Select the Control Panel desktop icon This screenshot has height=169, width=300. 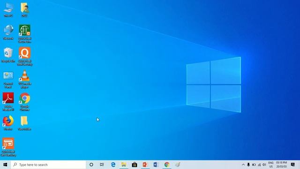8,79
